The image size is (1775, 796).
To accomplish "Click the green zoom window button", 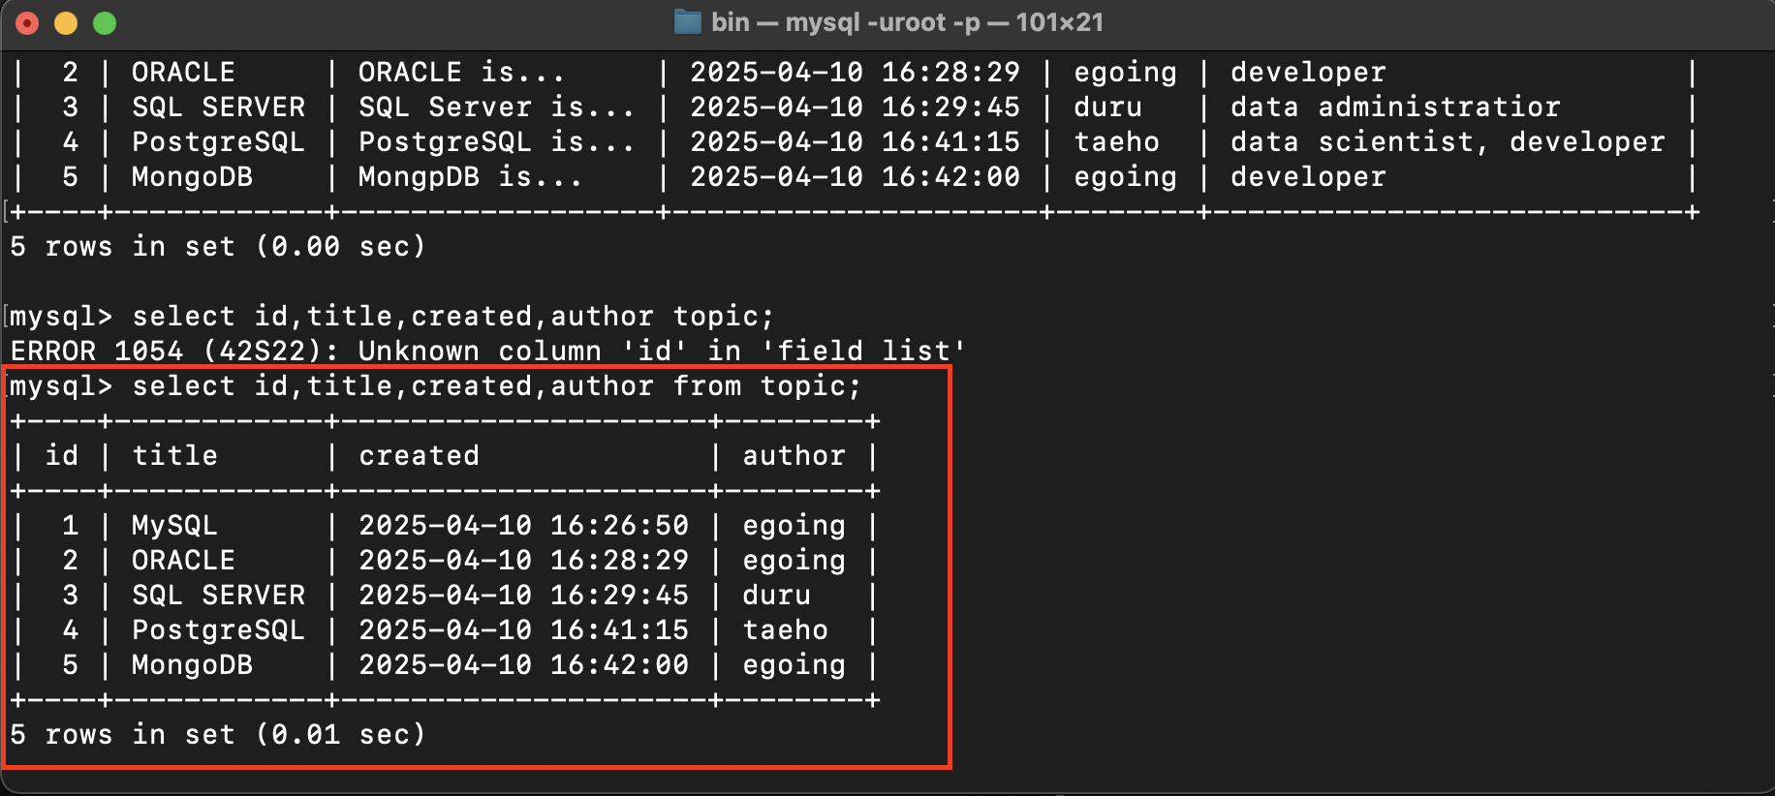I will pos(105,23).
